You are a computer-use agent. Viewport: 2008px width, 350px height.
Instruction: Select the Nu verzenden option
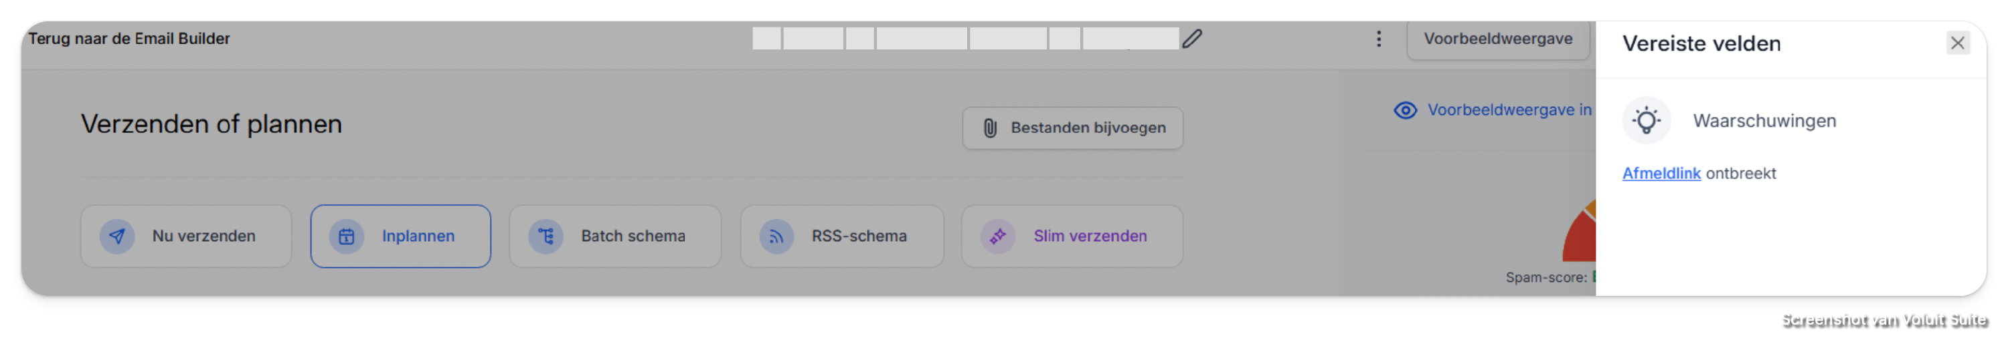point(185,236)
